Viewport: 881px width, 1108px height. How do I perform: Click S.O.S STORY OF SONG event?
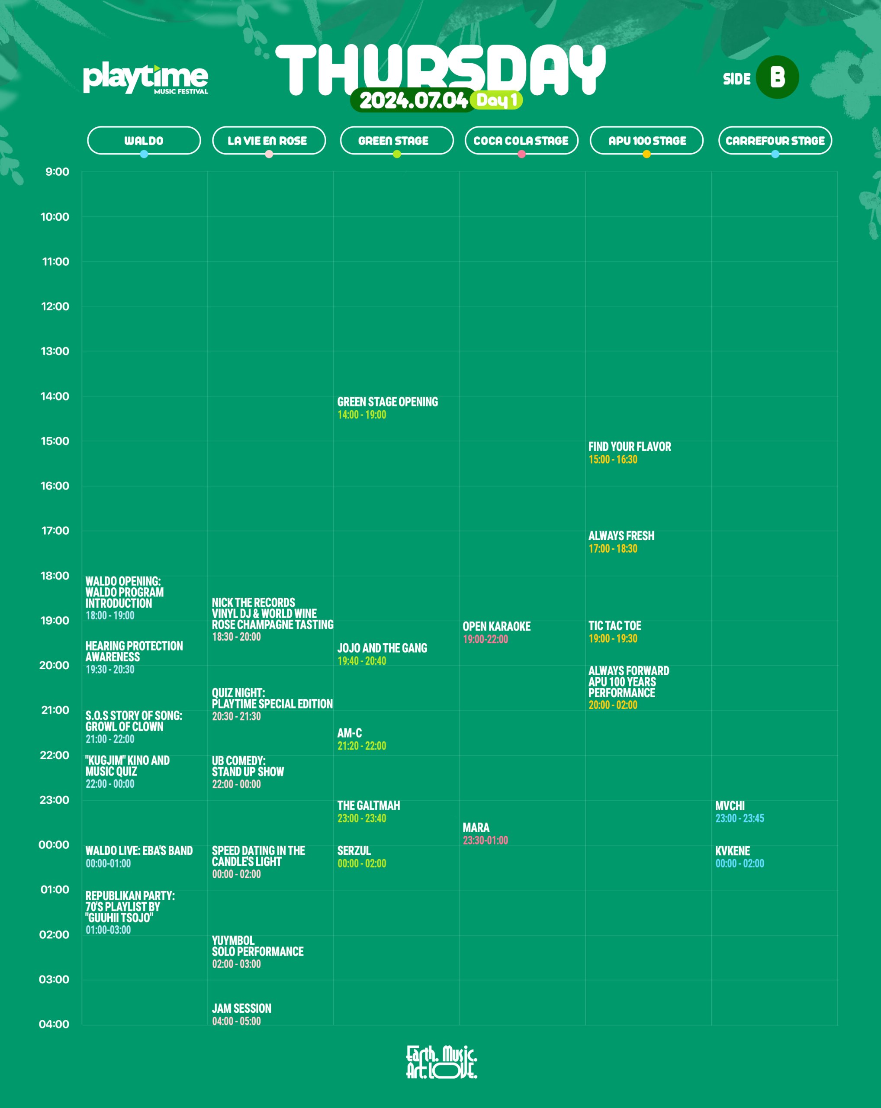click(134, 727)
